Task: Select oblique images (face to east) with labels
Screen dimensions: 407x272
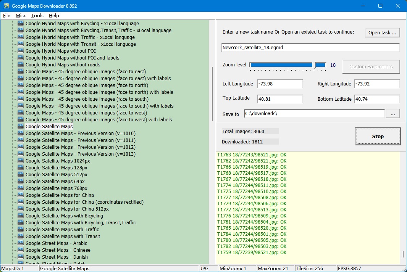Action: (x=98, y=78)
